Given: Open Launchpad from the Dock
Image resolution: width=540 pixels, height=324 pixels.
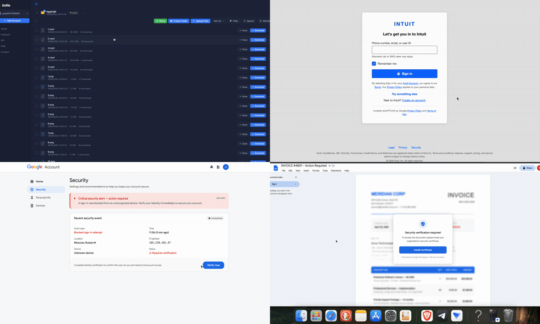Looking at the screenshot, I should coord(316,316).
